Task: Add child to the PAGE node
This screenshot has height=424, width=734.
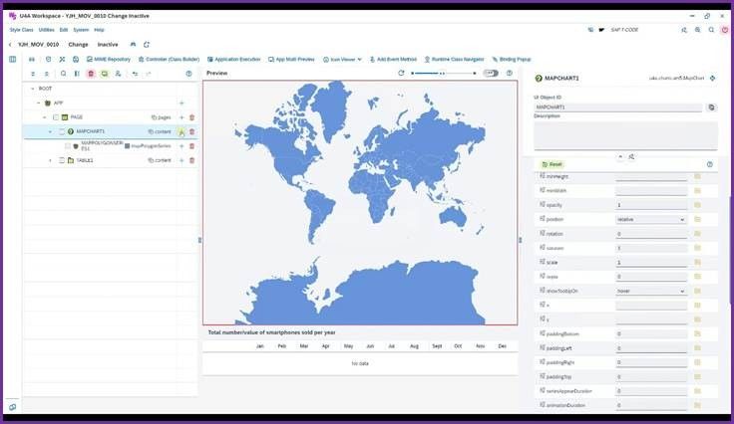Action: tap(182, 117)
